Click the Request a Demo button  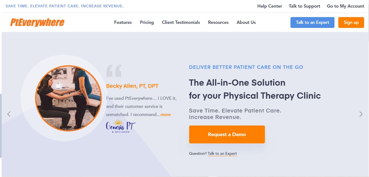pyautogui.click(x=227, y=134)
